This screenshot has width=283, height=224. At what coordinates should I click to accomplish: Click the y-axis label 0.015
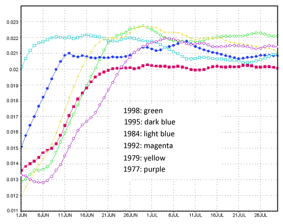click(12, 148)
